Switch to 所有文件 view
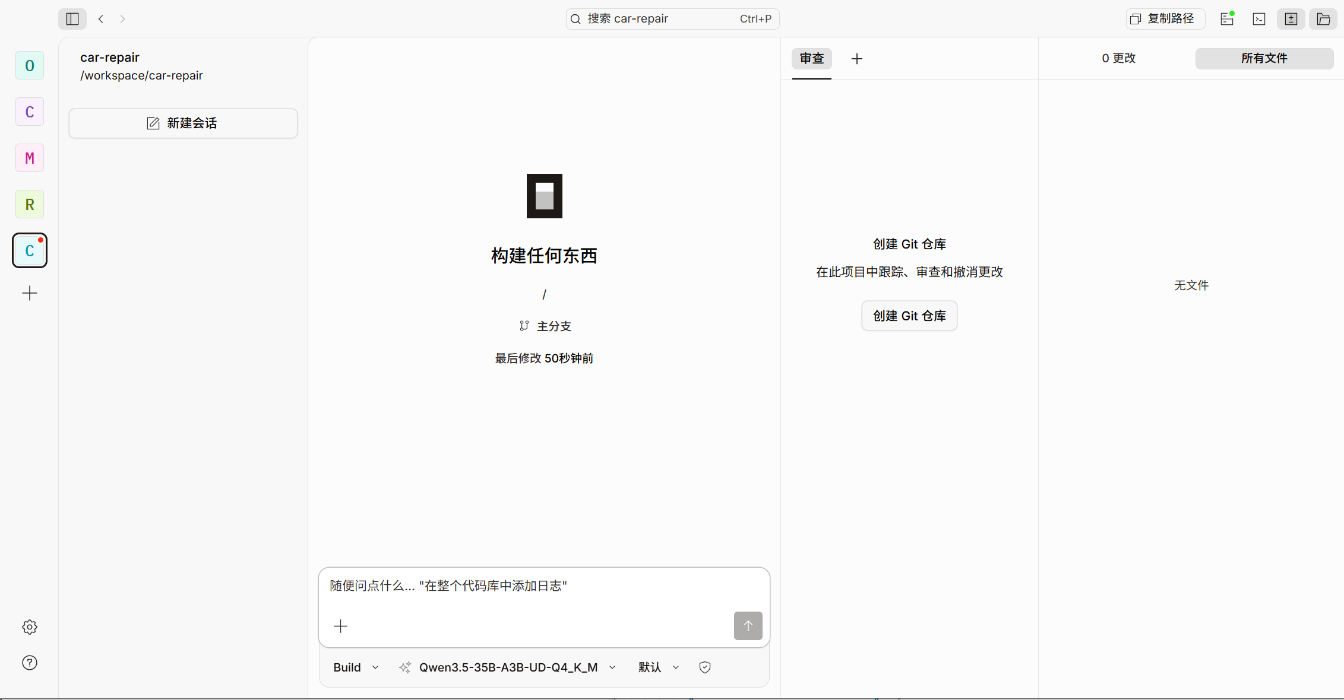1344x700 pixels. (1264, 58)
